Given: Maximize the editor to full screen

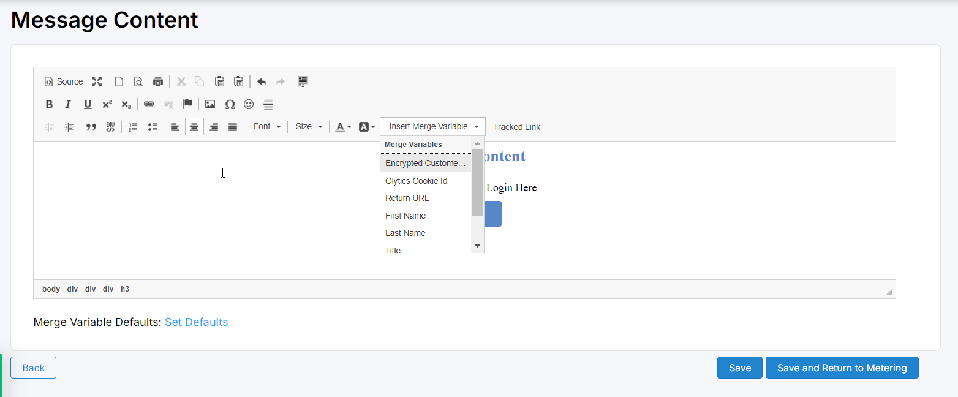Looking at the screenshot, I should [97, 81].
